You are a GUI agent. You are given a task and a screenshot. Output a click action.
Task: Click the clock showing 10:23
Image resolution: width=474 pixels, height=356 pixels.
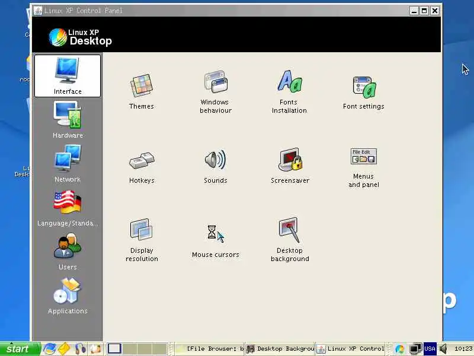pos(463,349)
